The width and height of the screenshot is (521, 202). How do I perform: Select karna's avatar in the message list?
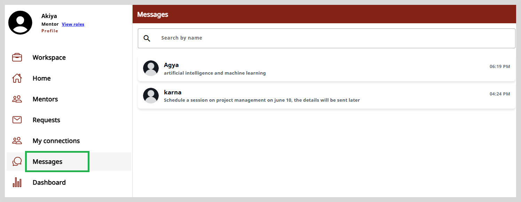[151, 95]
